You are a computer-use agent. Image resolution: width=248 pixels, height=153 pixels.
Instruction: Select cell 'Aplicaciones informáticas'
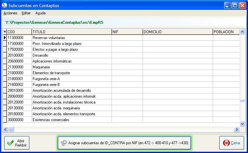[72, 61]
